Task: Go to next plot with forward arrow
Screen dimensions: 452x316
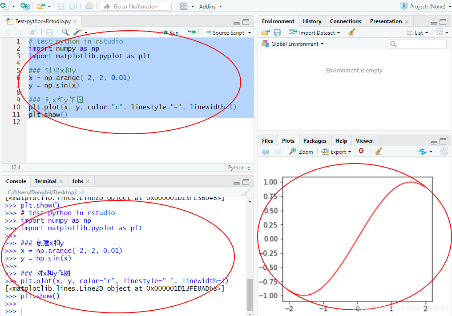Action: click(278, 152)
